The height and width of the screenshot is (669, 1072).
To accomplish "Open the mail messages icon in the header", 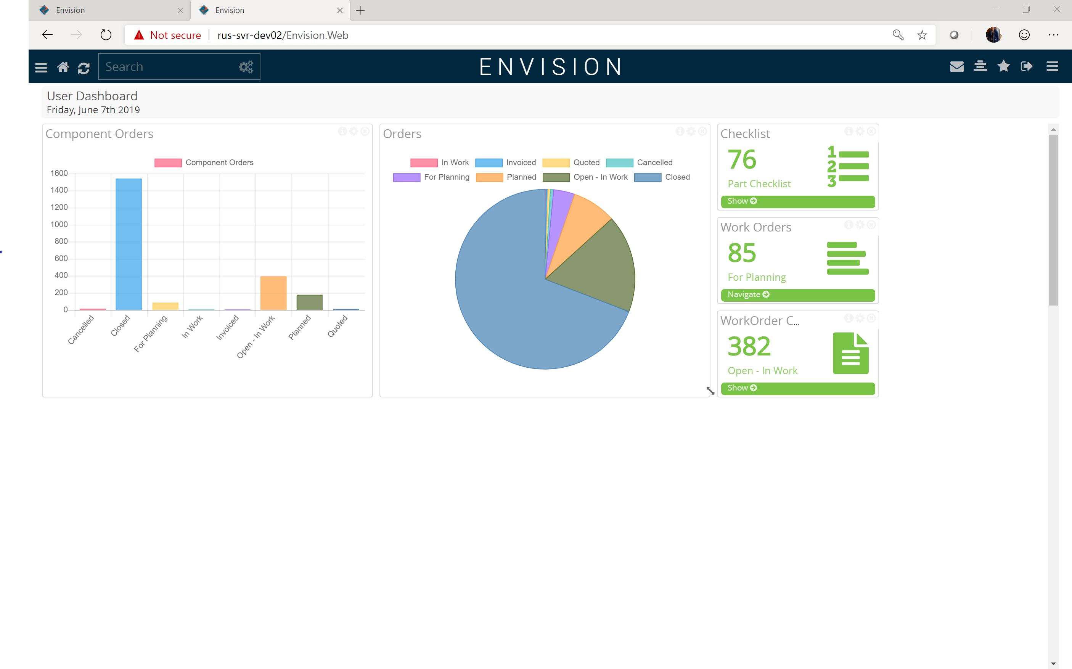I will pyautogui.click(x=956, y=66).
